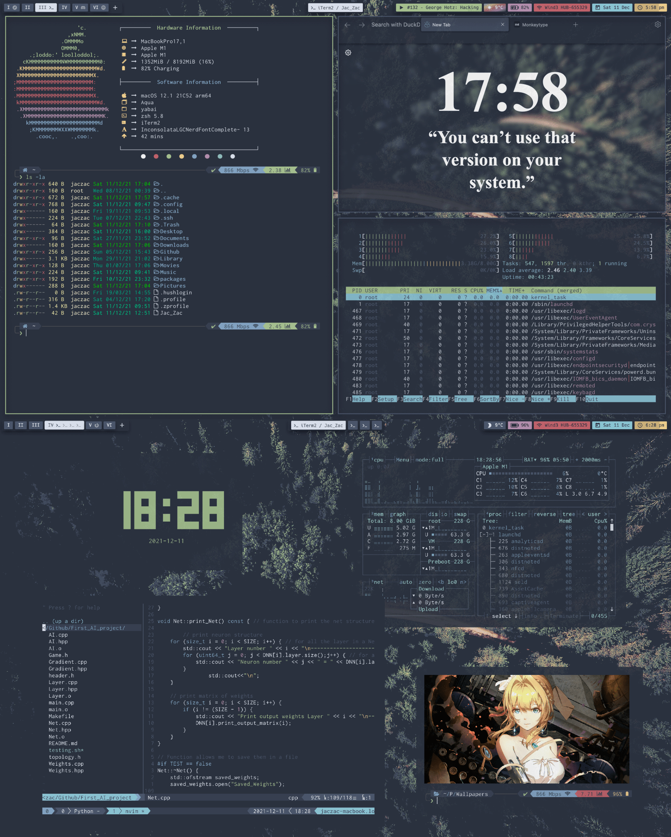Sort htop by PID column header
This screenshot has width=671, height=837.
357,291
